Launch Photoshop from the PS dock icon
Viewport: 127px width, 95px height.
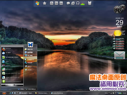(52, 3)
